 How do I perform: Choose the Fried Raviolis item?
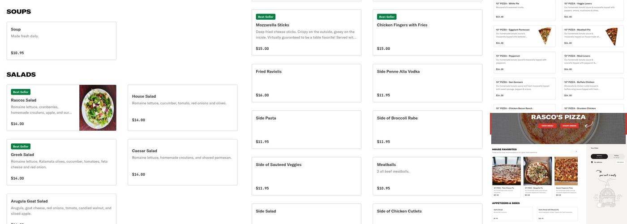point(306,83)
